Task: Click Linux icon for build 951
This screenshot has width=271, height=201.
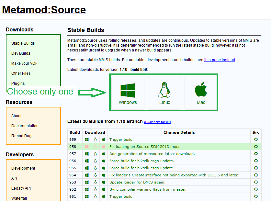Action: tap(95, 196)
